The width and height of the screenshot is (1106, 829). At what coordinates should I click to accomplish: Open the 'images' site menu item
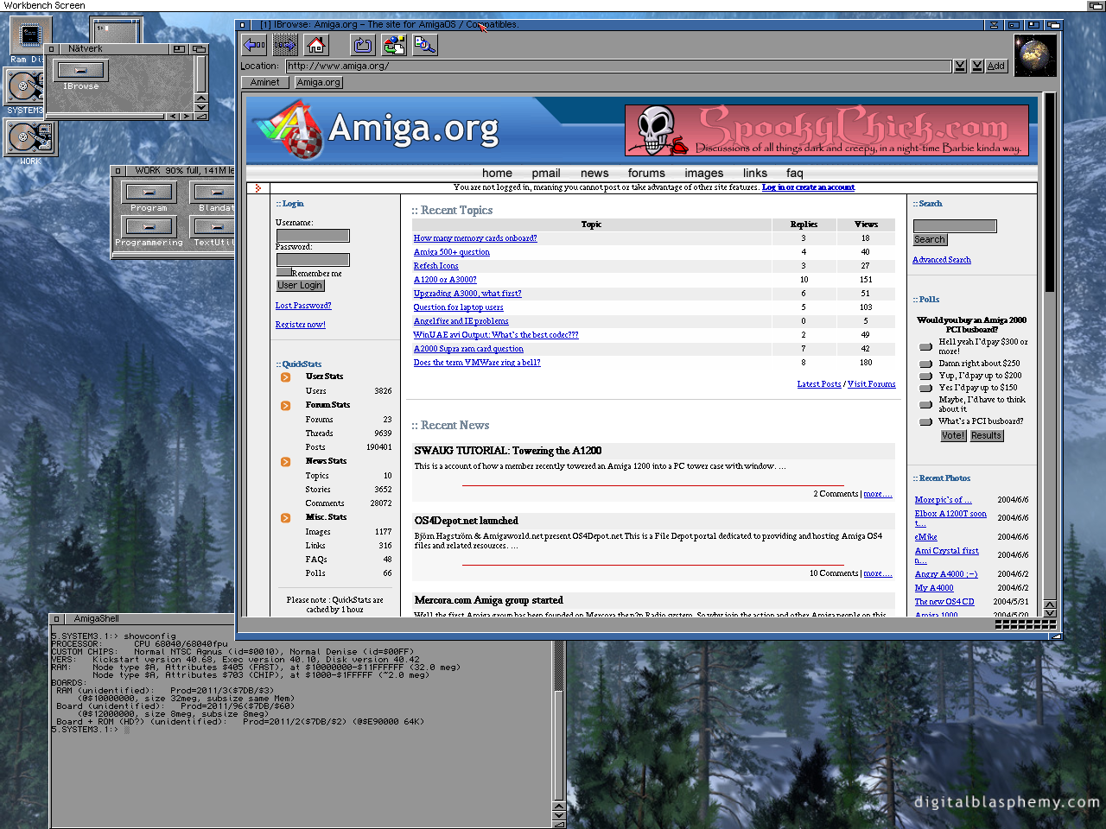(704, 173)
